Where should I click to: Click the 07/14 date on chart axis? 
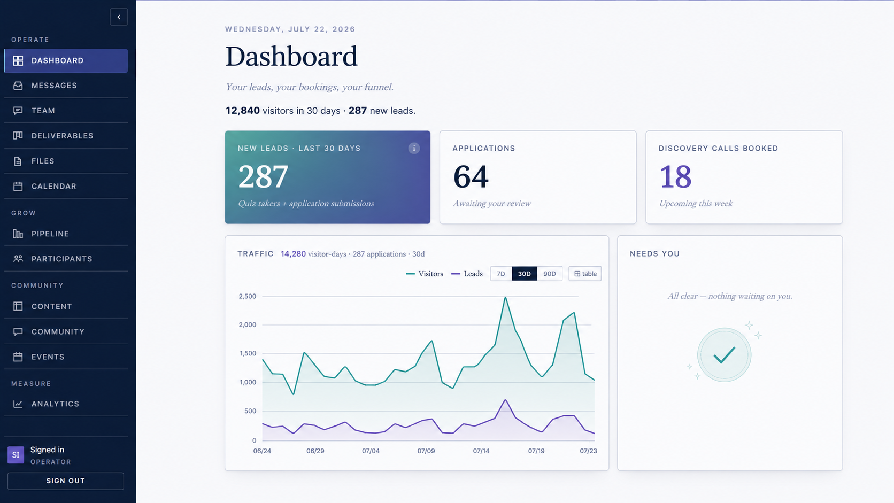(481, 451)
